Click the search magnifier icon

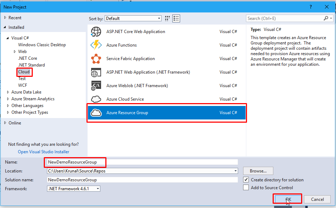pyautogui.click(x=326, y=18)
